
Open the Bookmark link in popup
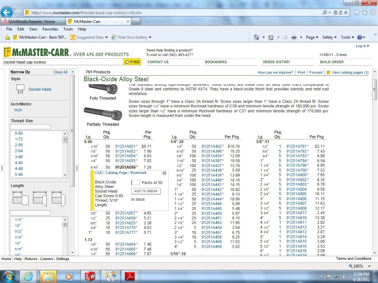138,173
